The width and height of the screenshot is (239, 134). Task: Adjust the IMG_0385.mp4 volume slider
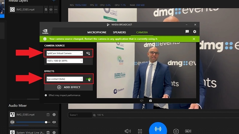(33, 122)
